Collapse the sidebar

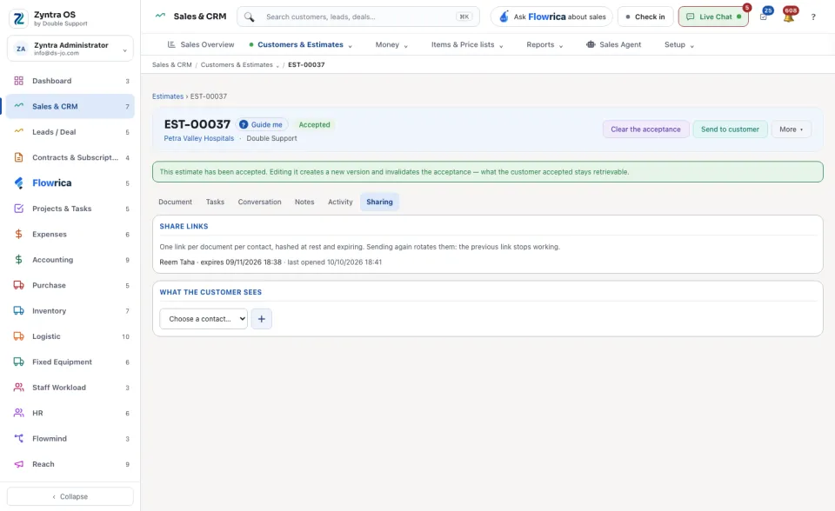point(70,496)
